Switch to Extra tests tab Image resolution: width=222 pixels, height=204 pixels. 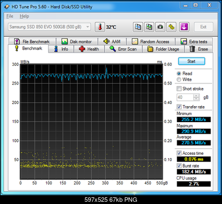click(194, 41)
